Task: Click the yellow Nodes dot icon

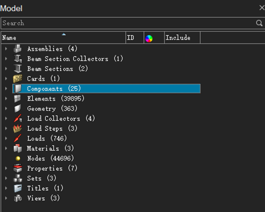Action: pyautogui.click(x=18, y=158)
